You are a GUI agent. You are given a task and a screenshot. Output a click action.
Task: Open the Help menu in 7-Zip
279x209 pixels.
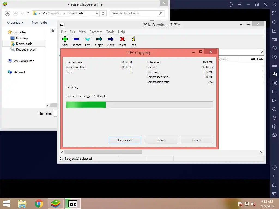(x=121, y=32)
